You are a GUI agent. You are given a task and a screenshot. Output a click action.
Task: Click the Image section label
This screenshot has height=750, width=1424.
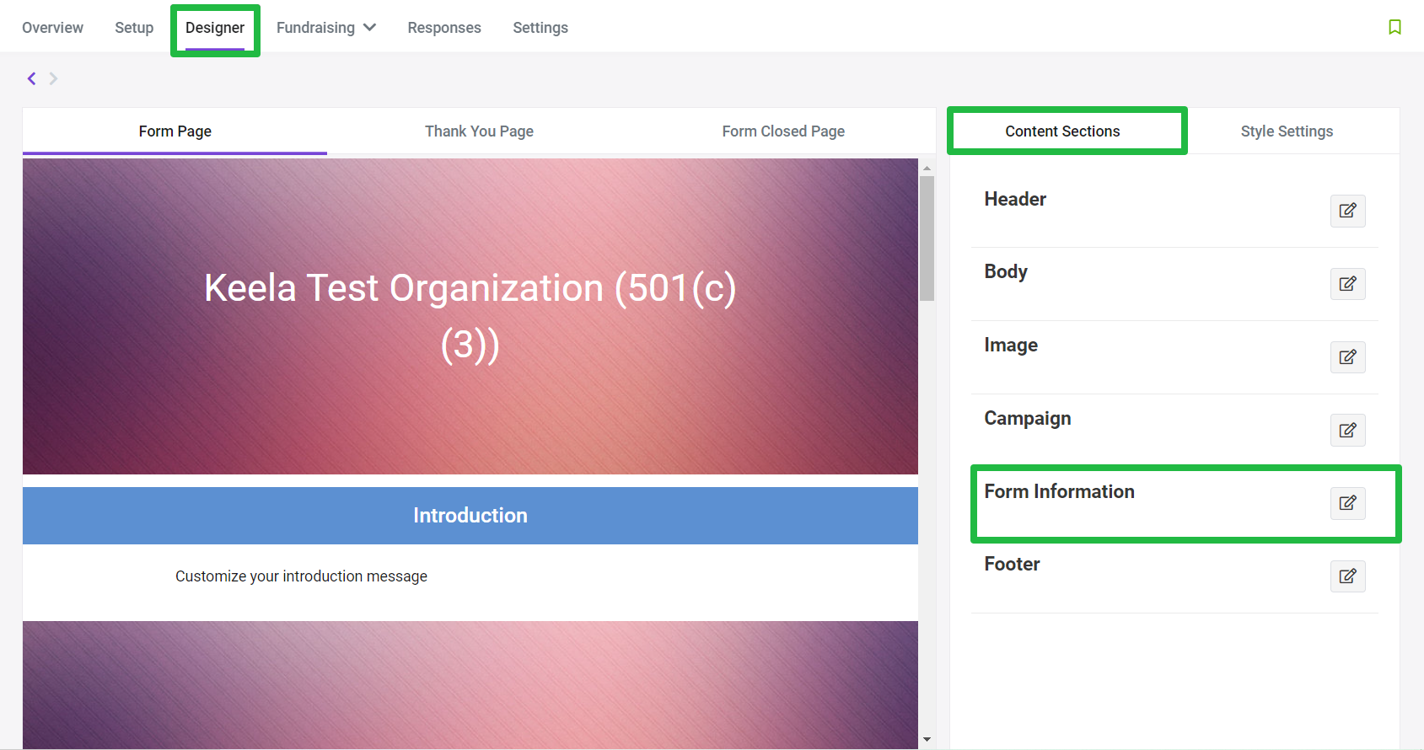(x=1011, y=345)
